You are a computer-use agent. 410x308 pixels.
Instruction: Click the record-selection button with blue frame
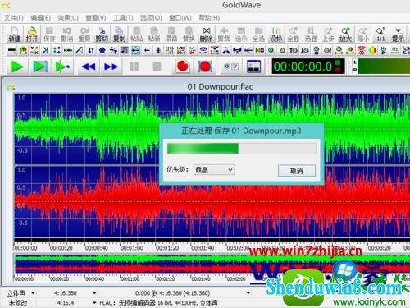[x=205, y=67]
